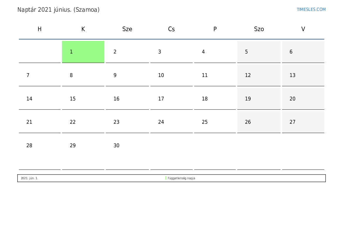Click the Szo weekday column header
This screenshot has width=343, height=243.
pos(259,29)
